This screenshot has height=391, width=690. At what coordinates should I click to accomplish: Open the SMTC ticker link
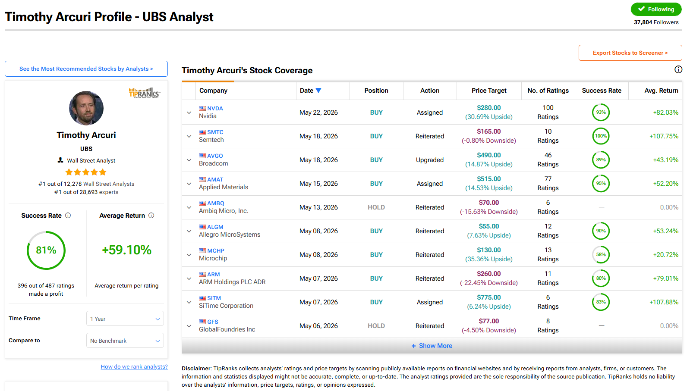pos(215,132)
